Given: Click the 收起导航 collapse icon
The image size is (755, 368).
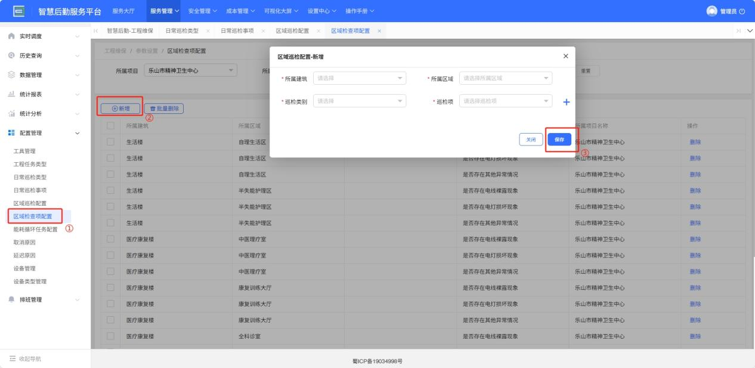Looking at the screenshot, I should 12,358.
